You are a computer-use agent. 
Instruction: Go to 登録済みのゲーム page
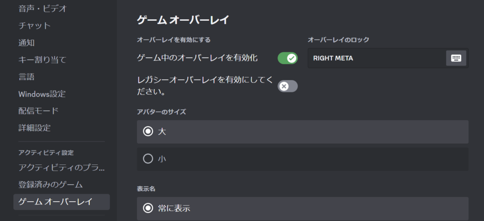[51, 185]
